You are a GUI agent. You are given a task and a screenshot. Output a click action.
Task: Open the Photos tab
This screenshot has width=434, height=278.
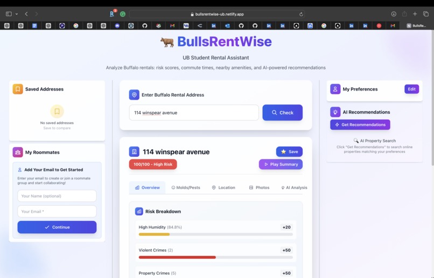pos(259,187)
